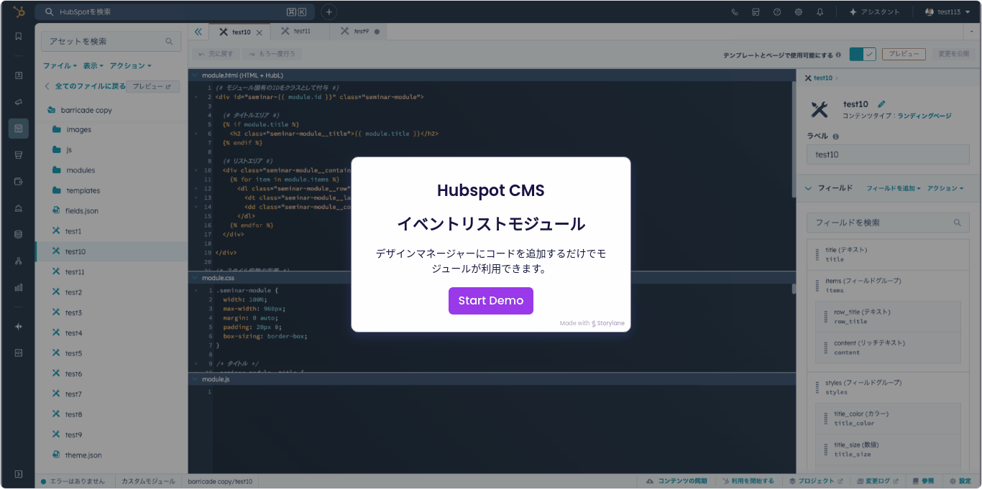Open the アクション menu in file finder
982x489 pixels.
tap(130, 65)
